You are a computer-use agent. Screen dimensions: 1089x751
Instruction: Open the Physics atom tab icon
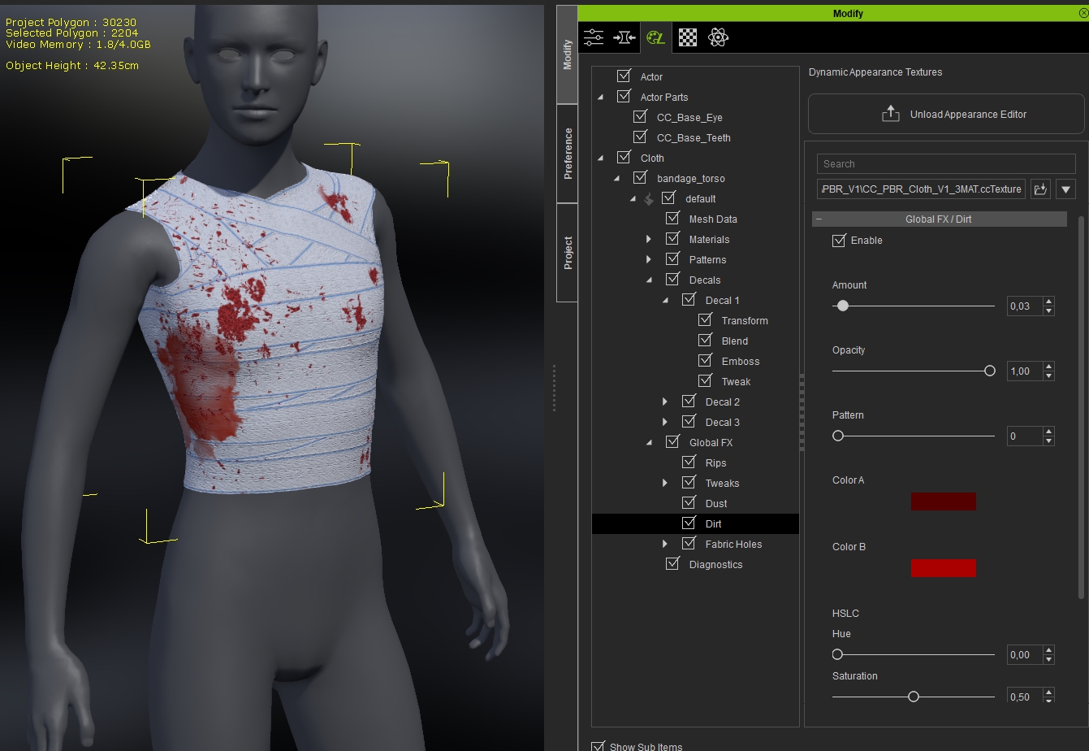click(718, 37)
